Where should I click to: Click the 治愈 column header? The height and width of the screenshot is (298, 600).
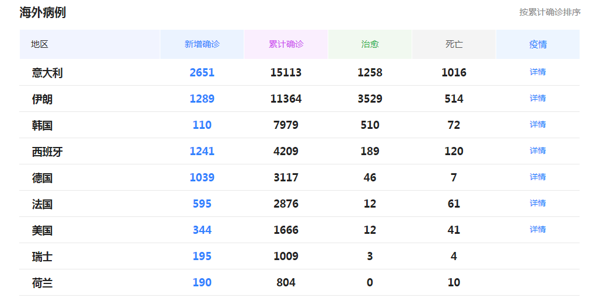point(370,44)
